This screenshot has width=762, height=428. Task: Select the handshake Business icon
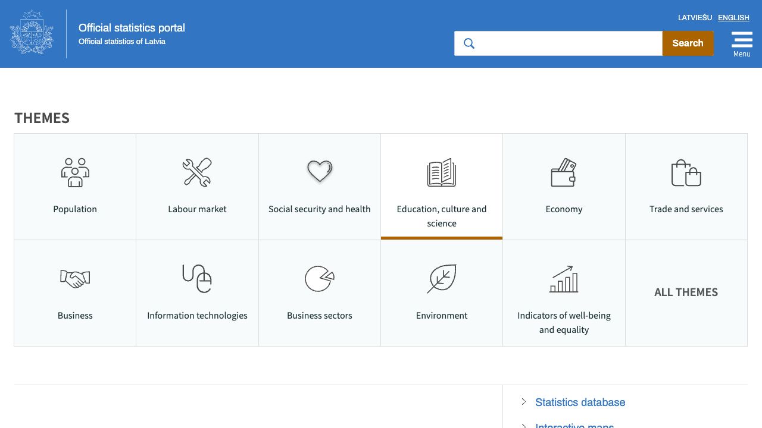(75, 278)
